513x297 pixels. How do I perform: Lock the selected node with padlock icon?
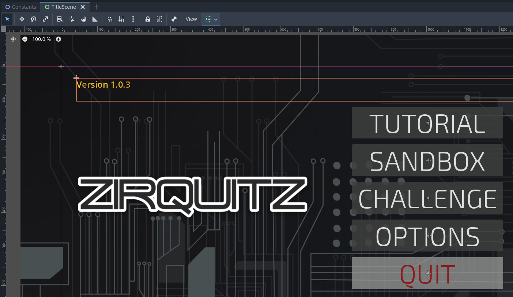click(148, 19)
